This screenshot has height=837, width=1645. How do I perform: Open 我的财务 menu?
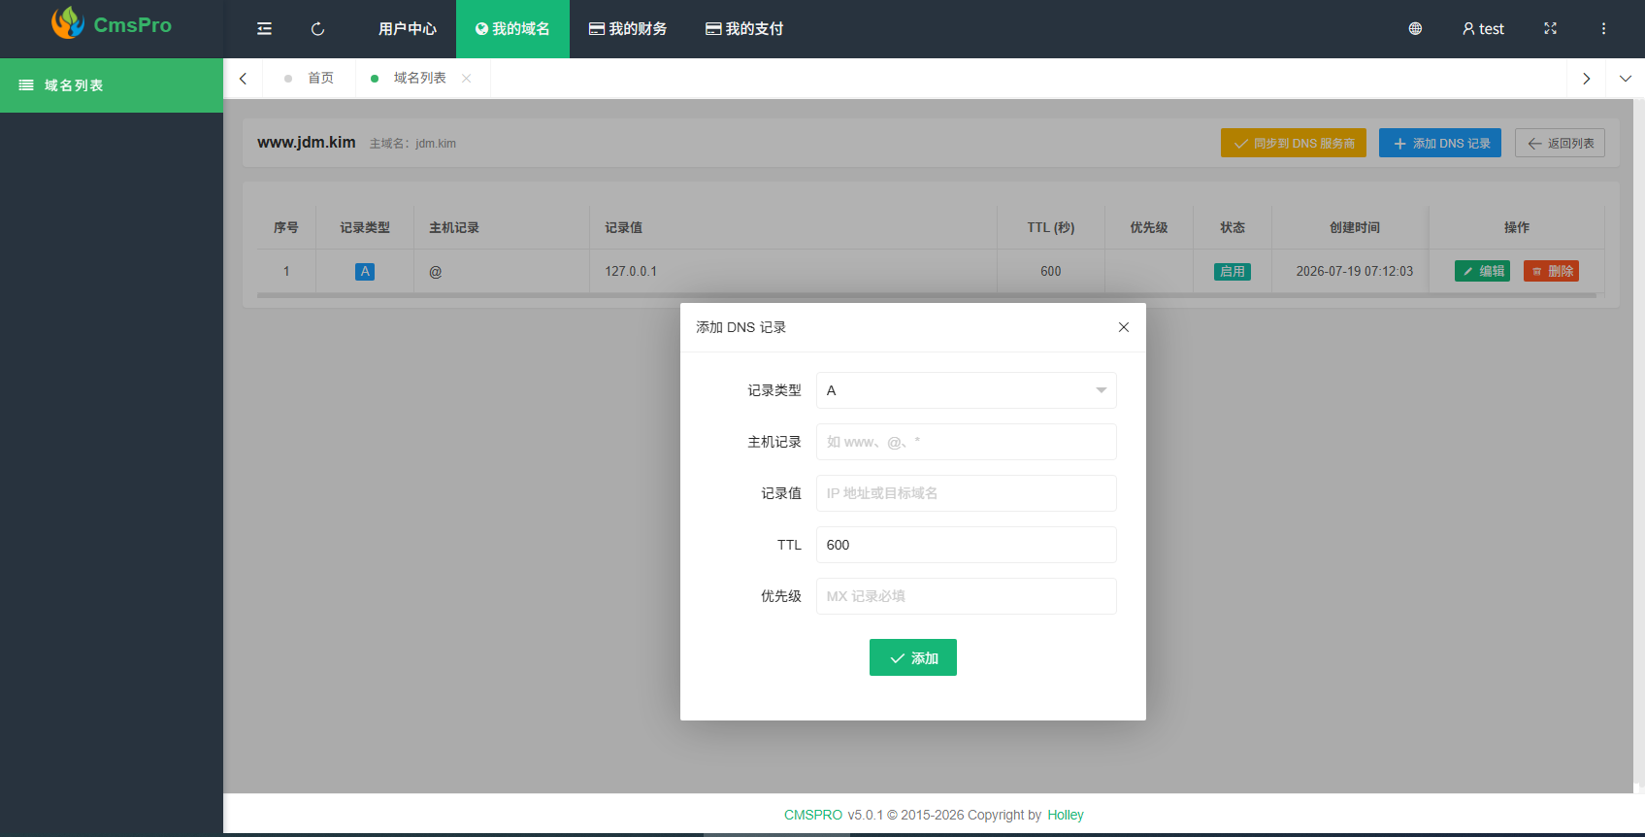[x=628, y=29]
